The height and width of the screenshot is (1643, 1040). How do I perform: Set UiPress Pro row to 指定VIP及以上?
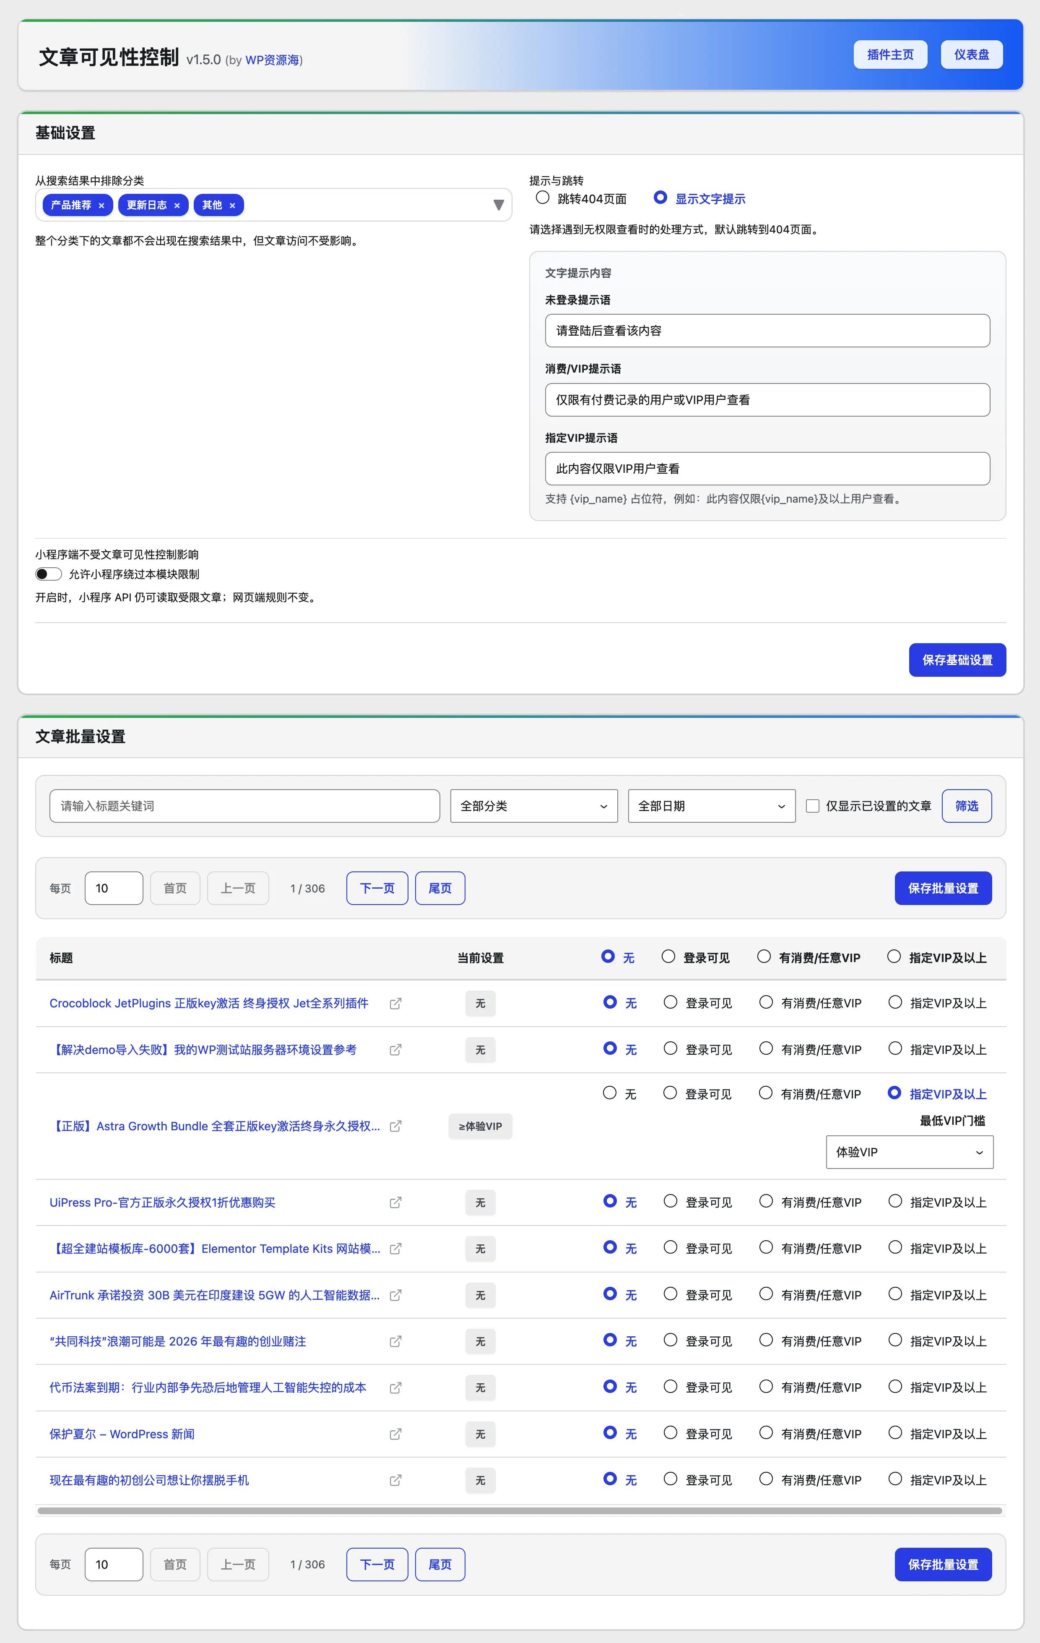[x=895, y=1202]
